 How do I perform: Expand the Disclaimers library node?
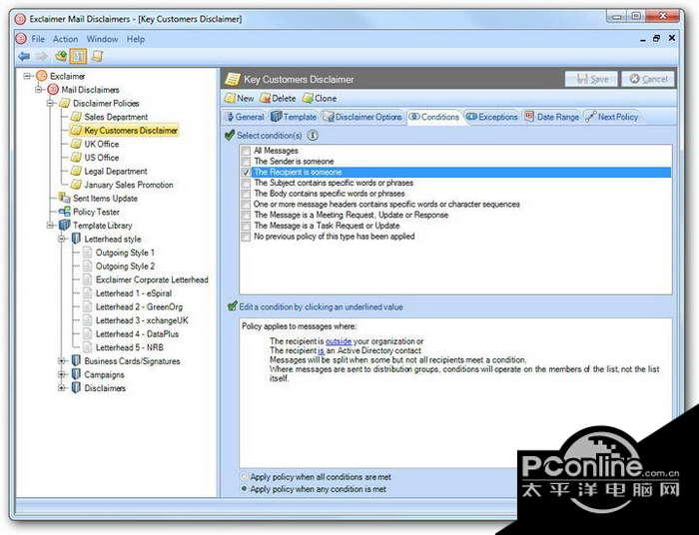pos(62,388)
